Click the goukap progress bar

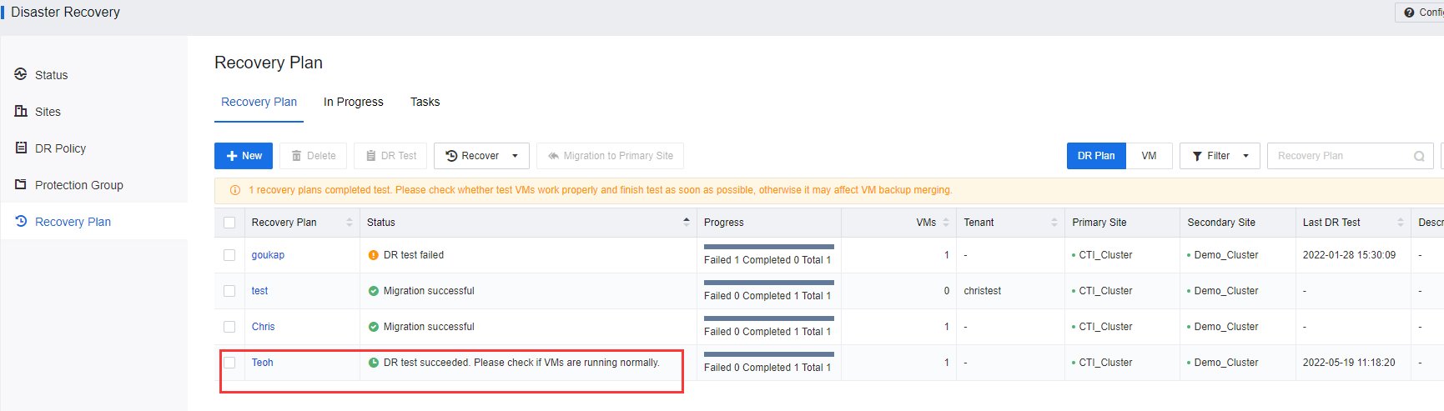pos(768,247)
